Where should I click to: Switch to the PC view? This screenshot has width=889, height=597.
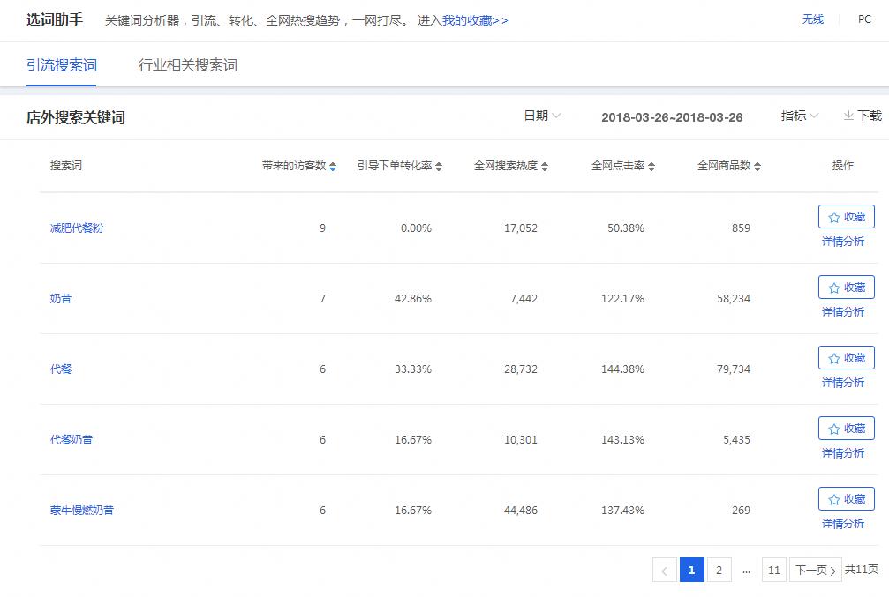click(865, 19)
